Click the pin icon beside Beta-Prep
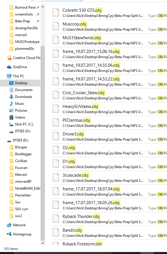The height and width of the screenshot is (254, 167). coord(38,21)
